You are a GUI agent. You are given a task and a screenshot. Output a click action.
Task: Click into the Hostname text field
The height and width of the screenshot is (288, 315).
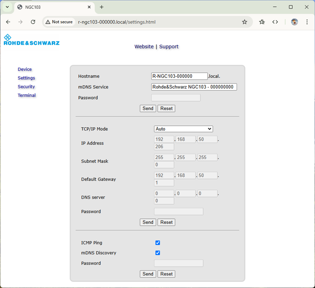pyautogui.click(x=179, y=76)
